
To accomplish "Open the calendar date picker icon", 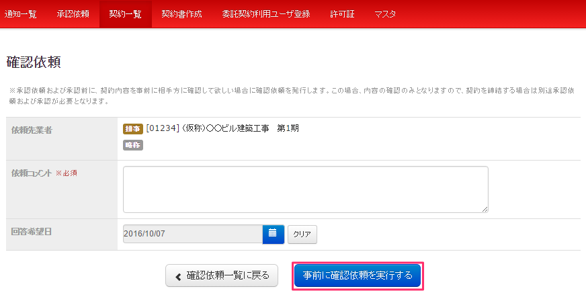I will click(273, 234).
